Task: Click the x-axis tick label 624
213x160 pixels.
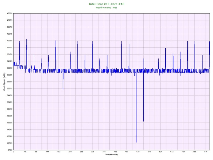Action: tap(161, 152)
